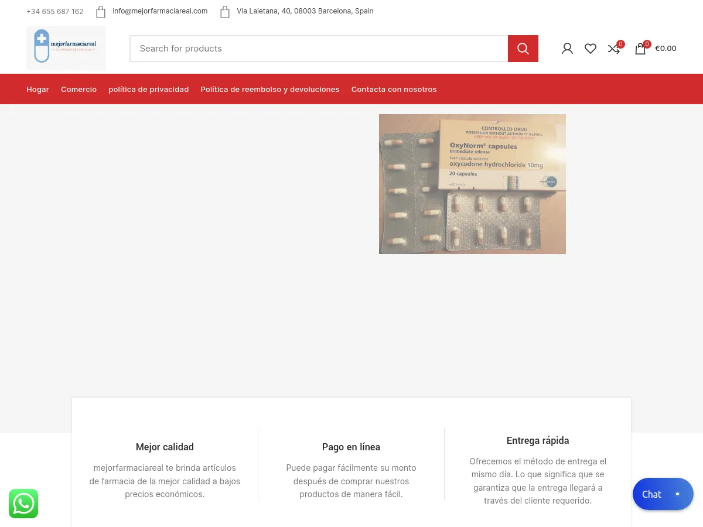
Task: Email info@mejorfarmaciareal.com via header link
Action: tap(160, 11)
